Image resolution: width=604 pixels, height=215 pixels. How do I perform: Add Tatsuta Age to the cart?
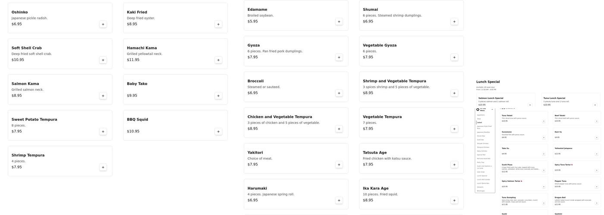pos(454,165)
